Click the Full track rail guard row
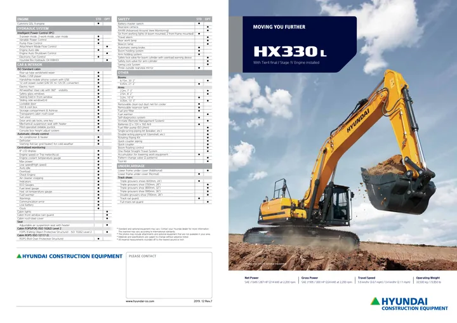Image resolution: width=457 pixels, height=323 pixels. tap(164, 202)
